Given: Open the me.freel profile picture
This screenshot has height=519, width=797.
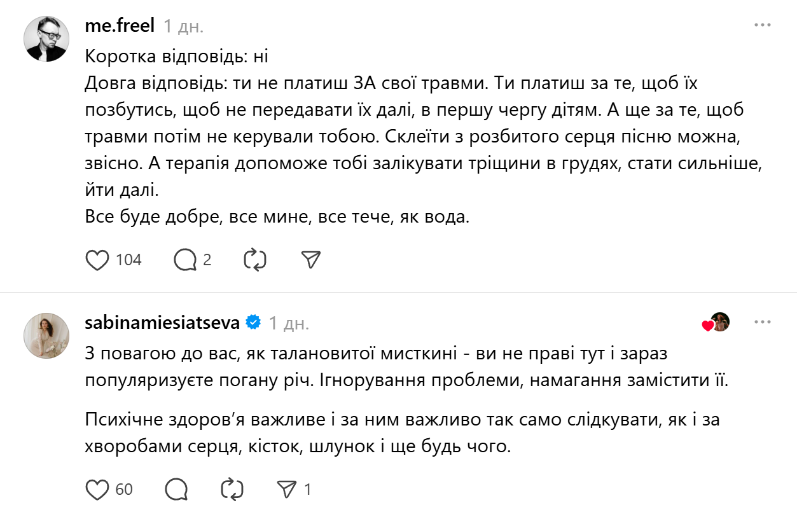Looking at the screenshot, I should [x=46, y=39].
